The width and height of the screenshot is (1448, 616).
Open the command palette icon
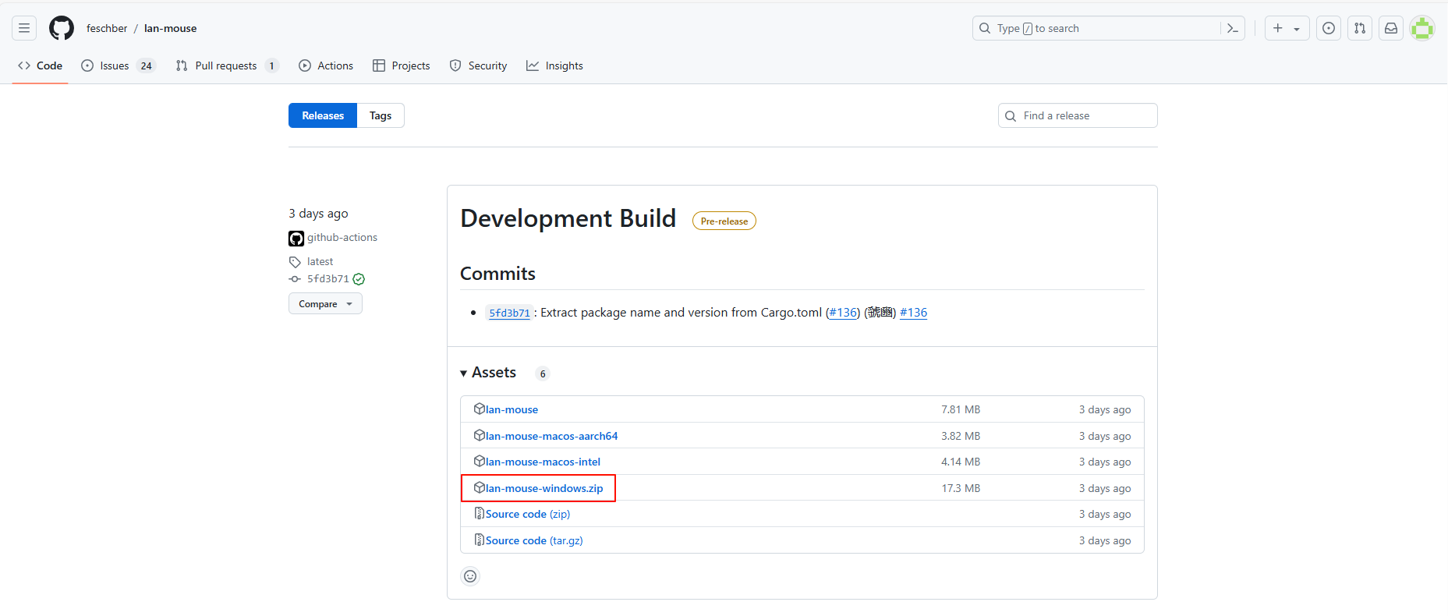click(1232, 28)
